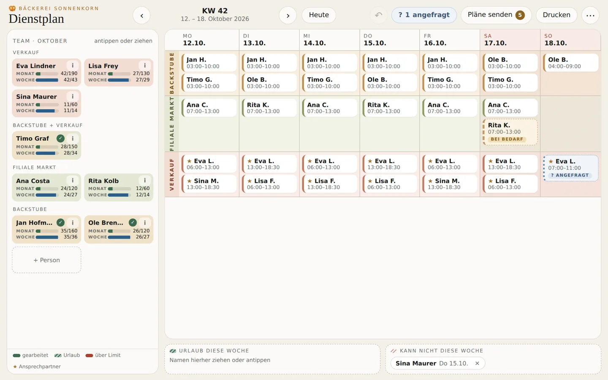Toggle Ole Bren... green checkmark

[133, 223]
